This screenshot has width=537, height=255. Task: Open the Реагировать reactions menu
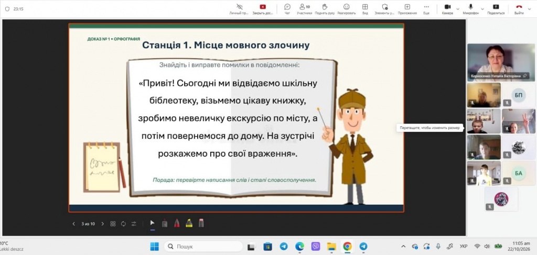point(346,9)
